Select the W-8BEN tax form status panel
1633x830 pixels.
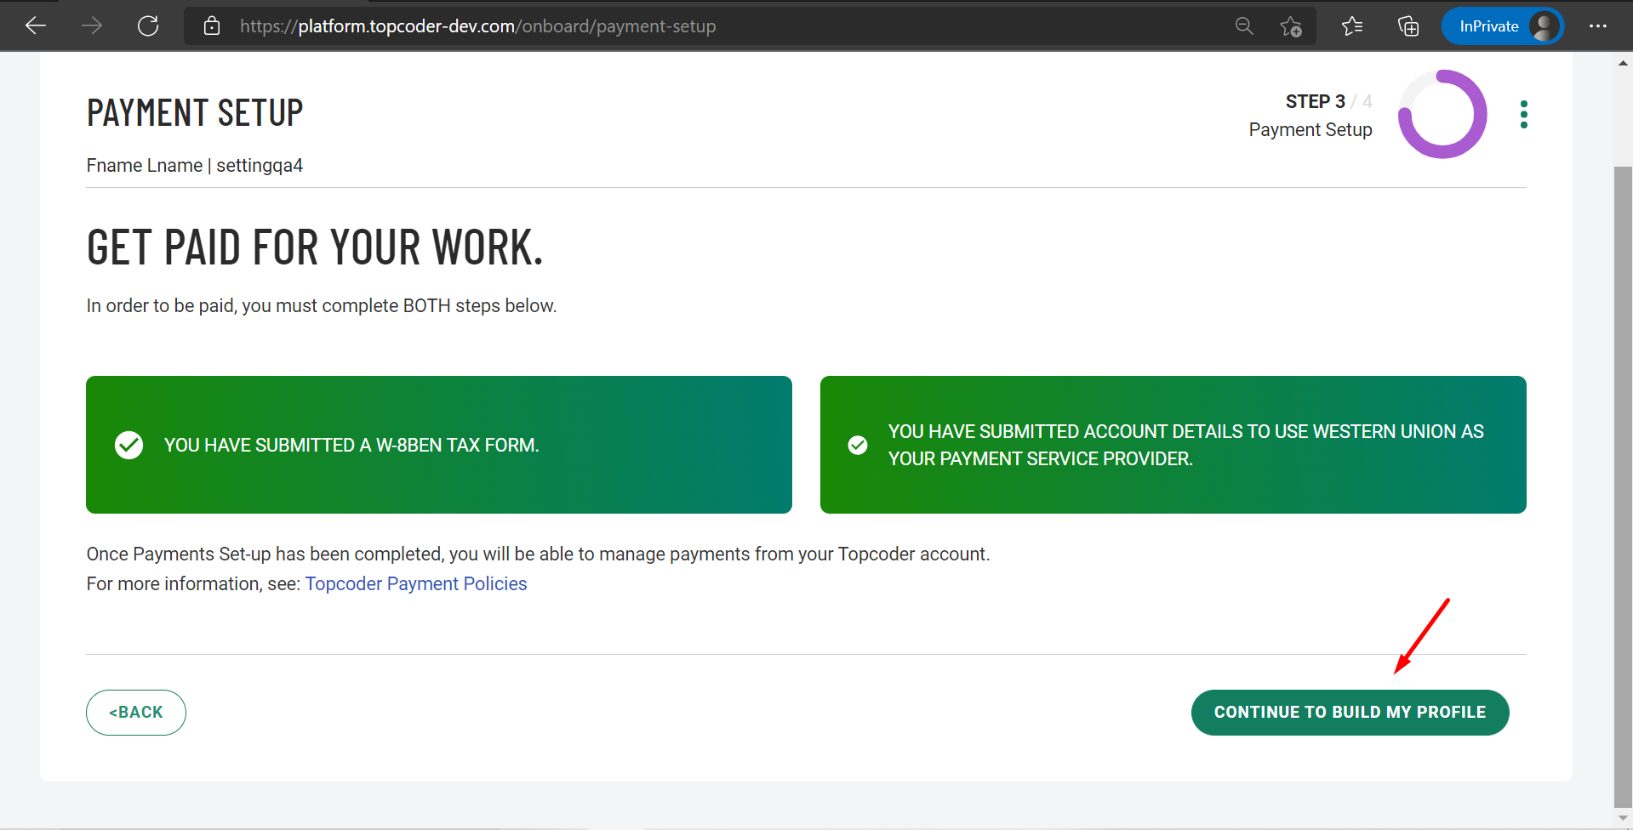[x=438, y=444]
